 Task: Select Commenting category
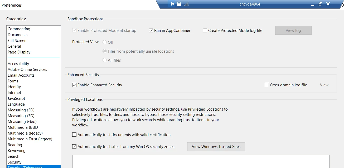34,29
